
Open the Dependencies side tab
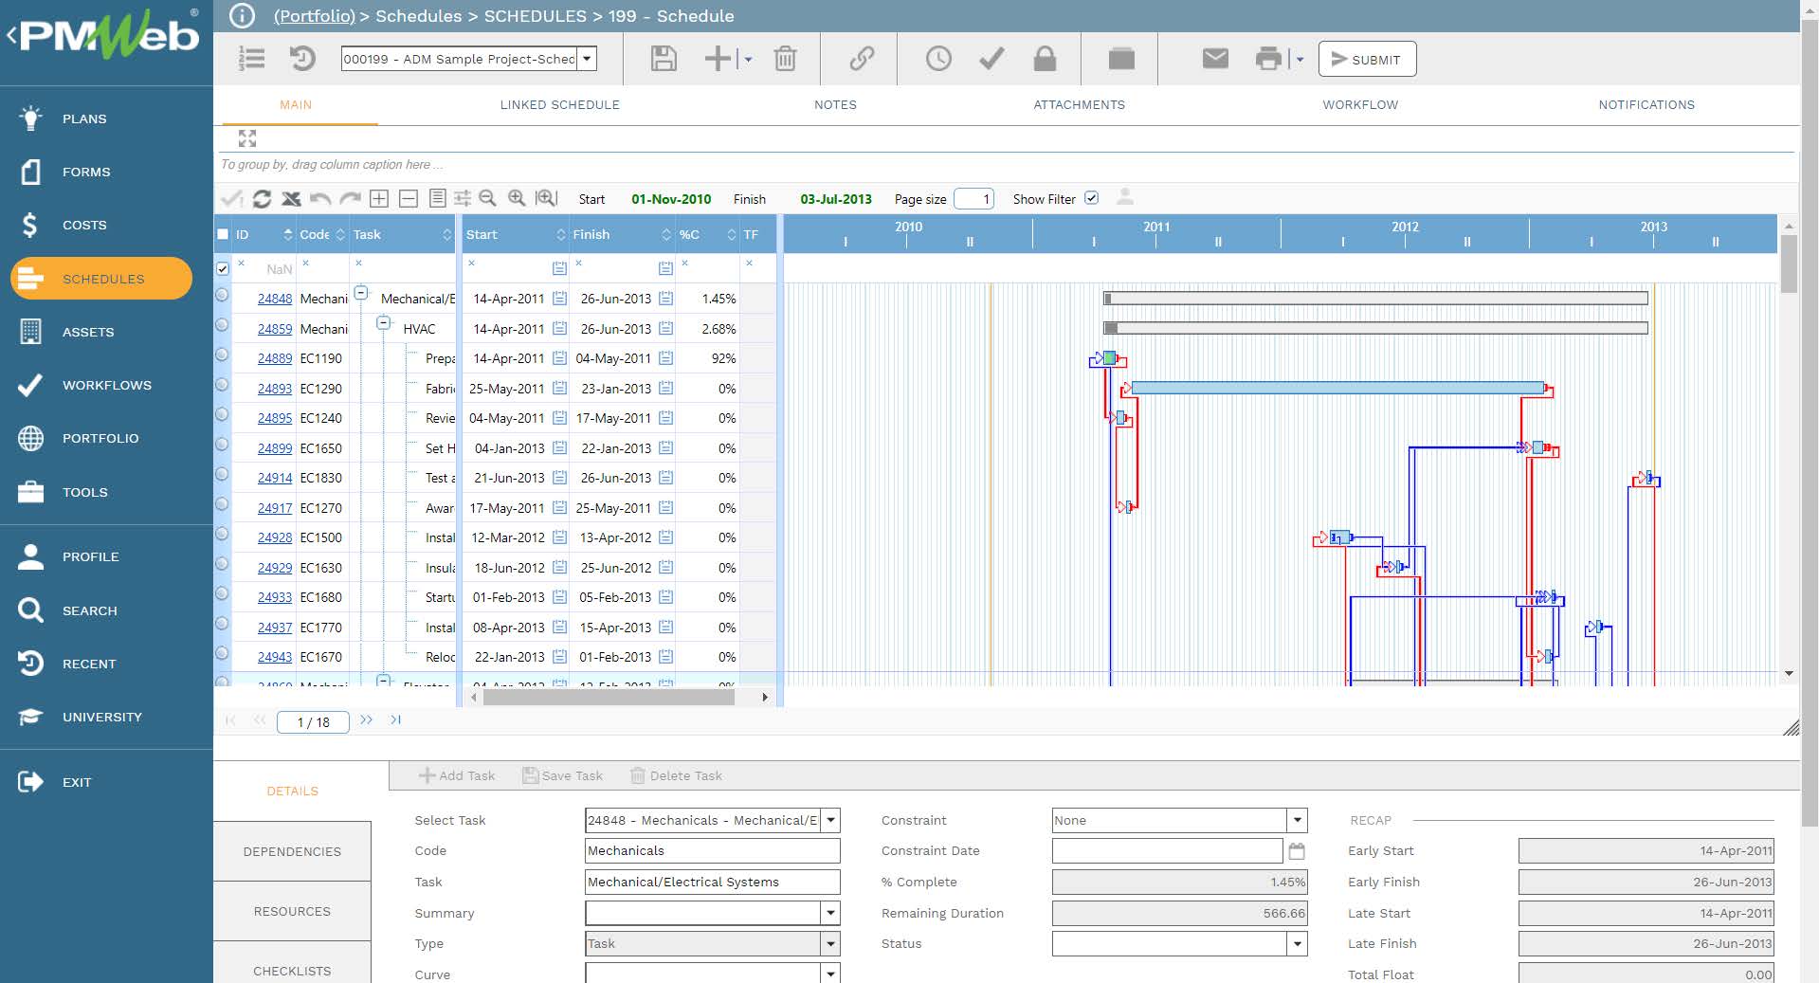click(x=292, y=851)
